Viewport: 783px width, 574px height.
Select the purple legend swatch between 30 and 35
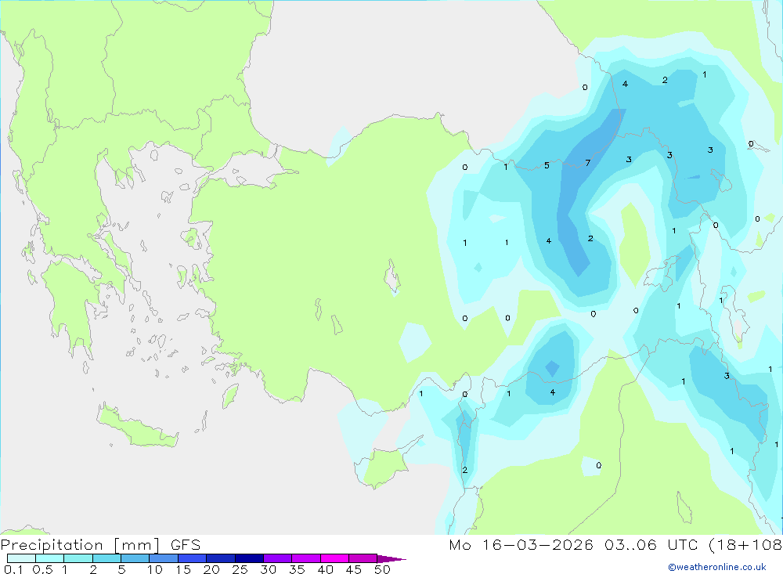(277, 558)
